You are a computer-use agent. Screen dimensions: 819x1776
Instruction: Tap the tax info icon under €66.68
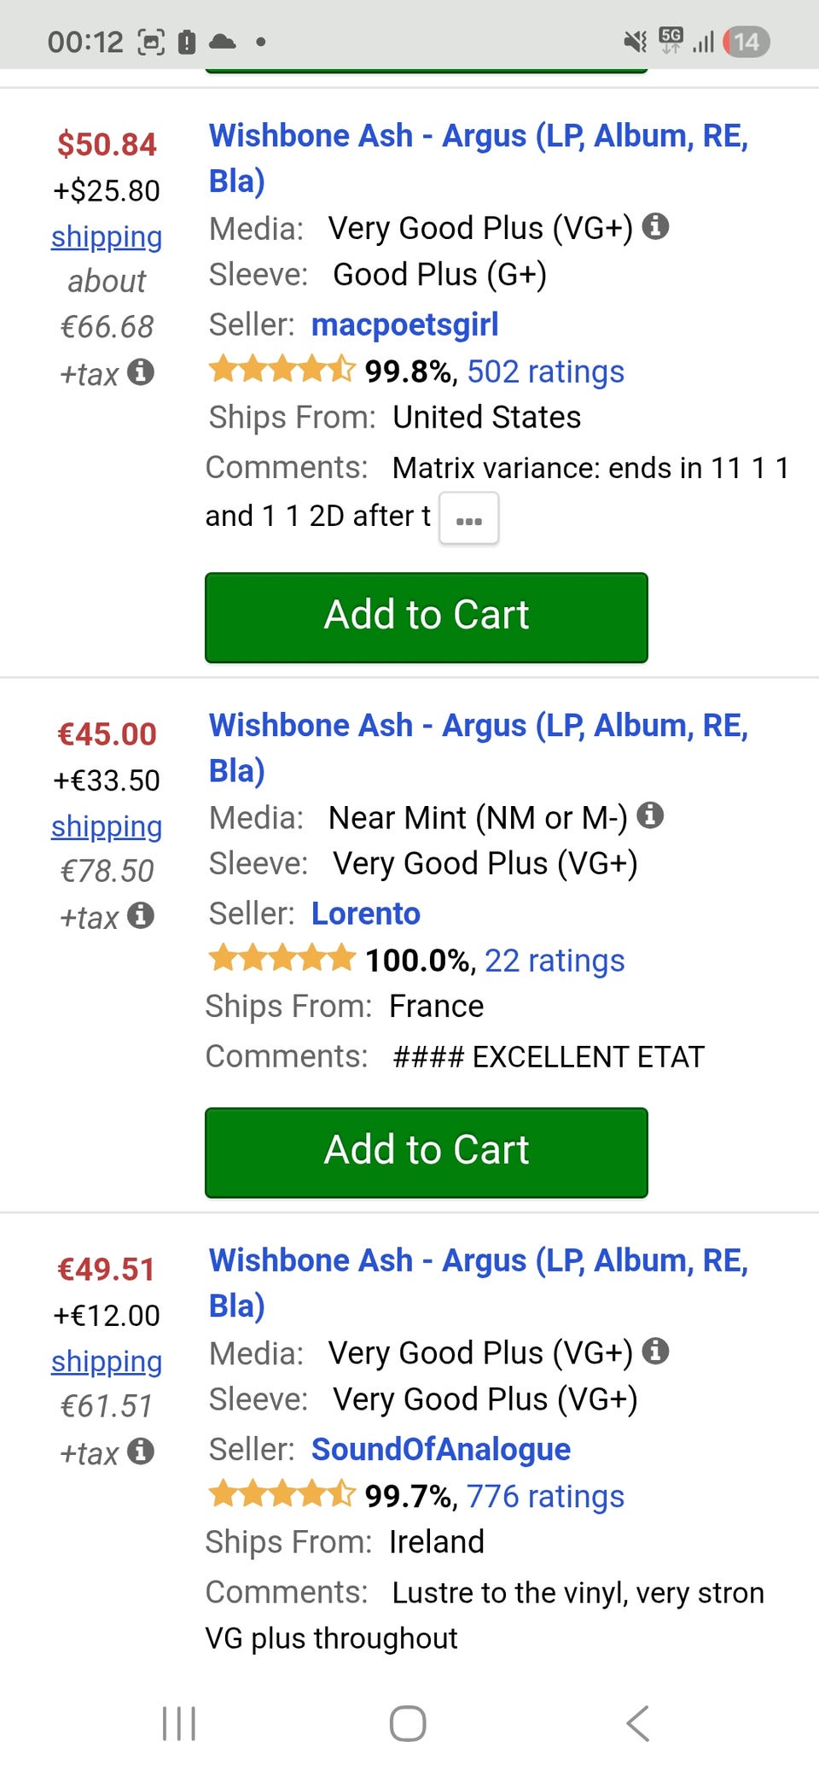pos(141,372)
